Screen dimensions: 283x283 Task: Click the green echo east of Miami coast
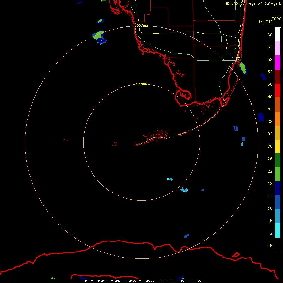(x=243, y=68)
